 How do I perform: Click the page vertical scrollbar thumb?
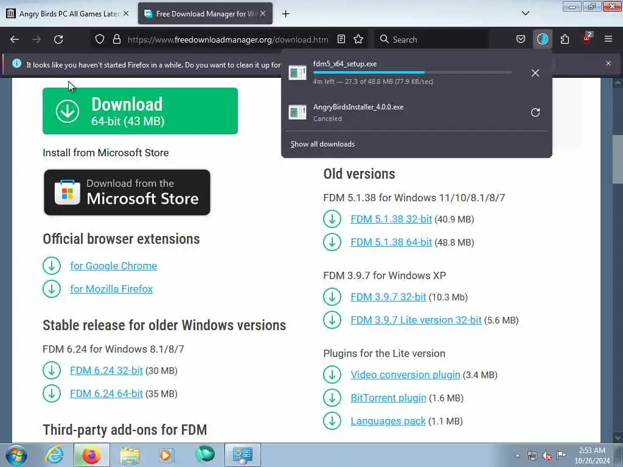(618, 159)
